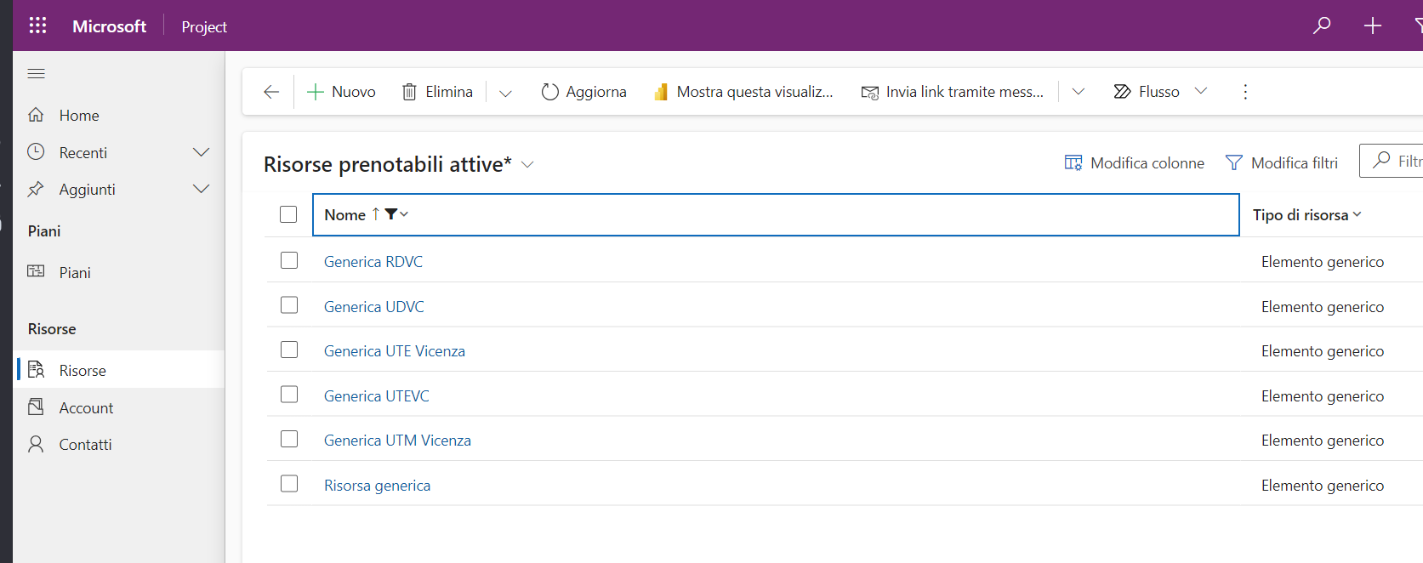Click the Flusso flow icon

coord(1123,92)
